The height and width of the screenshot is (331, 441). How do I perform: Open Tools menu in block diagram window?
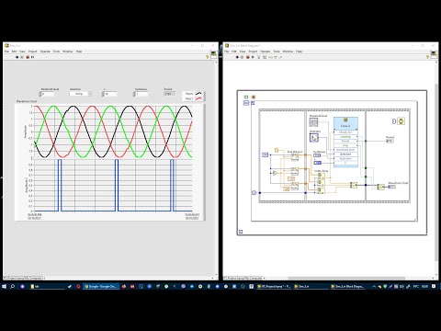(277, 51)
